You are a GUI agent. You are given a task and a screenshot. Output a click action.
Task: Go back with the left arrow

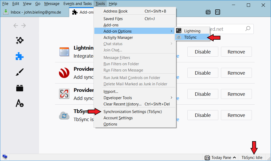[x=15, y=26]
